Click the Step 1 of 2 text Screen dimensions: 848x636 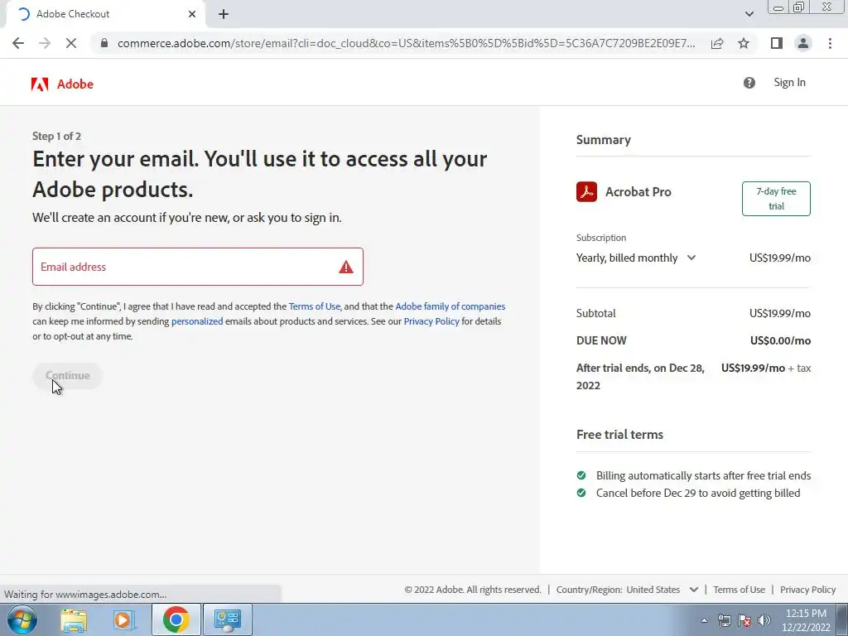point(57,137)
